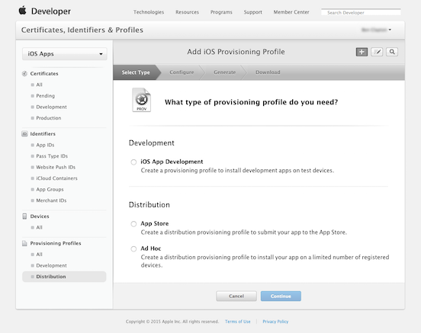Click the Search Developer input field
The image size is (421, 333).
coord(361,12)
